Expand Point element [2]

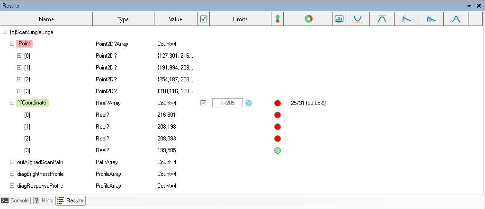[x=19, y=79]
